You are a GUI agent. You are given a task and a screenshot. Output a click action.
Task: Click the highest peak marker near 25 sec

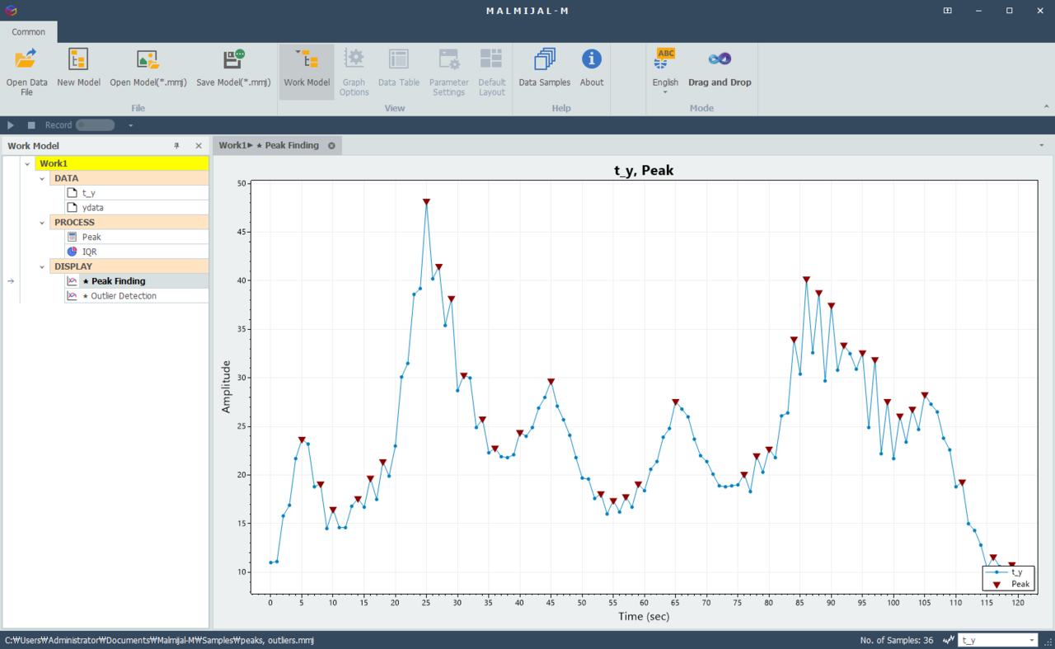(x=426, y=202)
